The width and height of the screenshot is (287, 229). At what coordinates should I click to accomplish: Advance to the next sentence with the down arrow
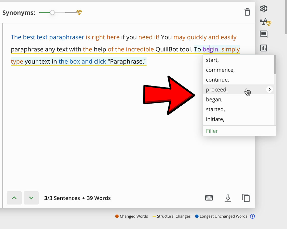click(31, 198)
